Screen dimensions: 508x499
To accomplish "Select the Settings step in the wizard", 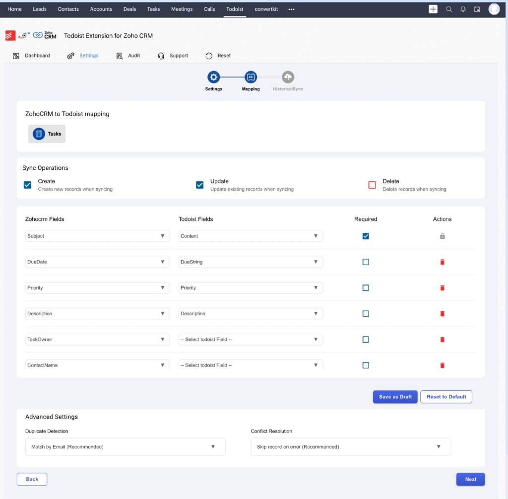I will tap(213, 77).
